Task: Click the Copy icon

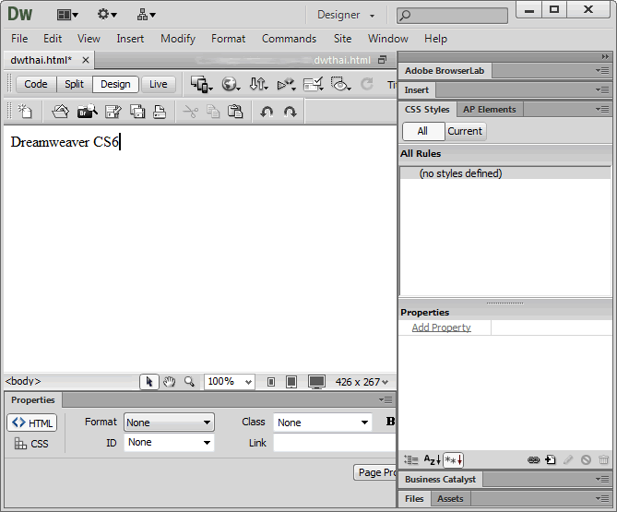Action: pyautogui.click(x=213, y=112)
